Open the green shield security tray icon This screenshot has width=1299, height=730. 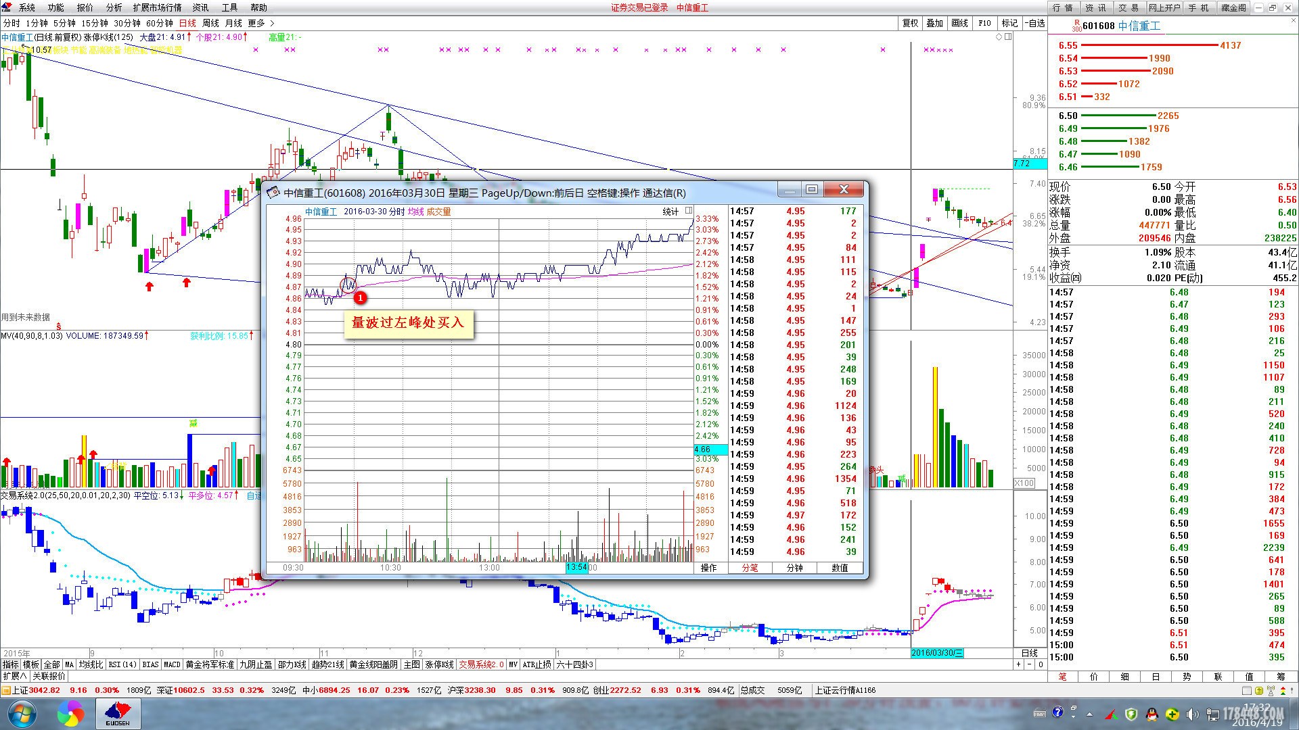click(1131, 714)
